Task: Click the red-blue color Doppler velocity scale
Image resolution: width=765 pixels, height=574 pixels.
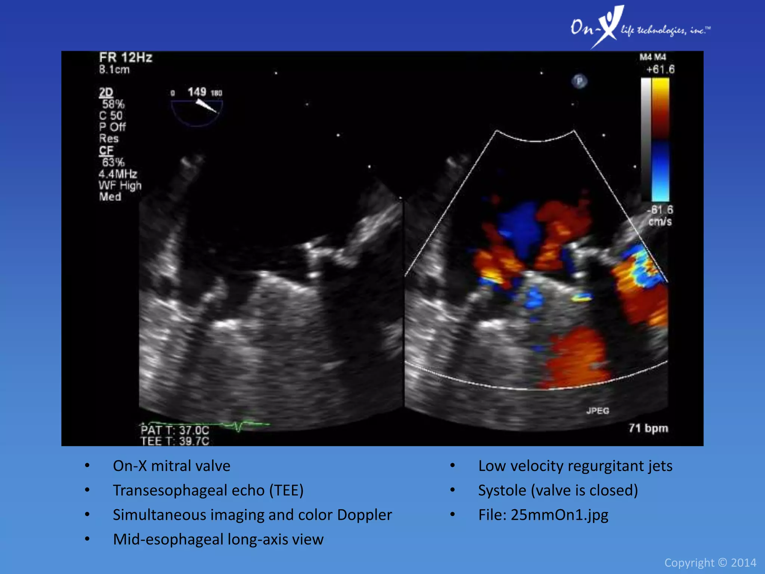Action: coord(660,139)
